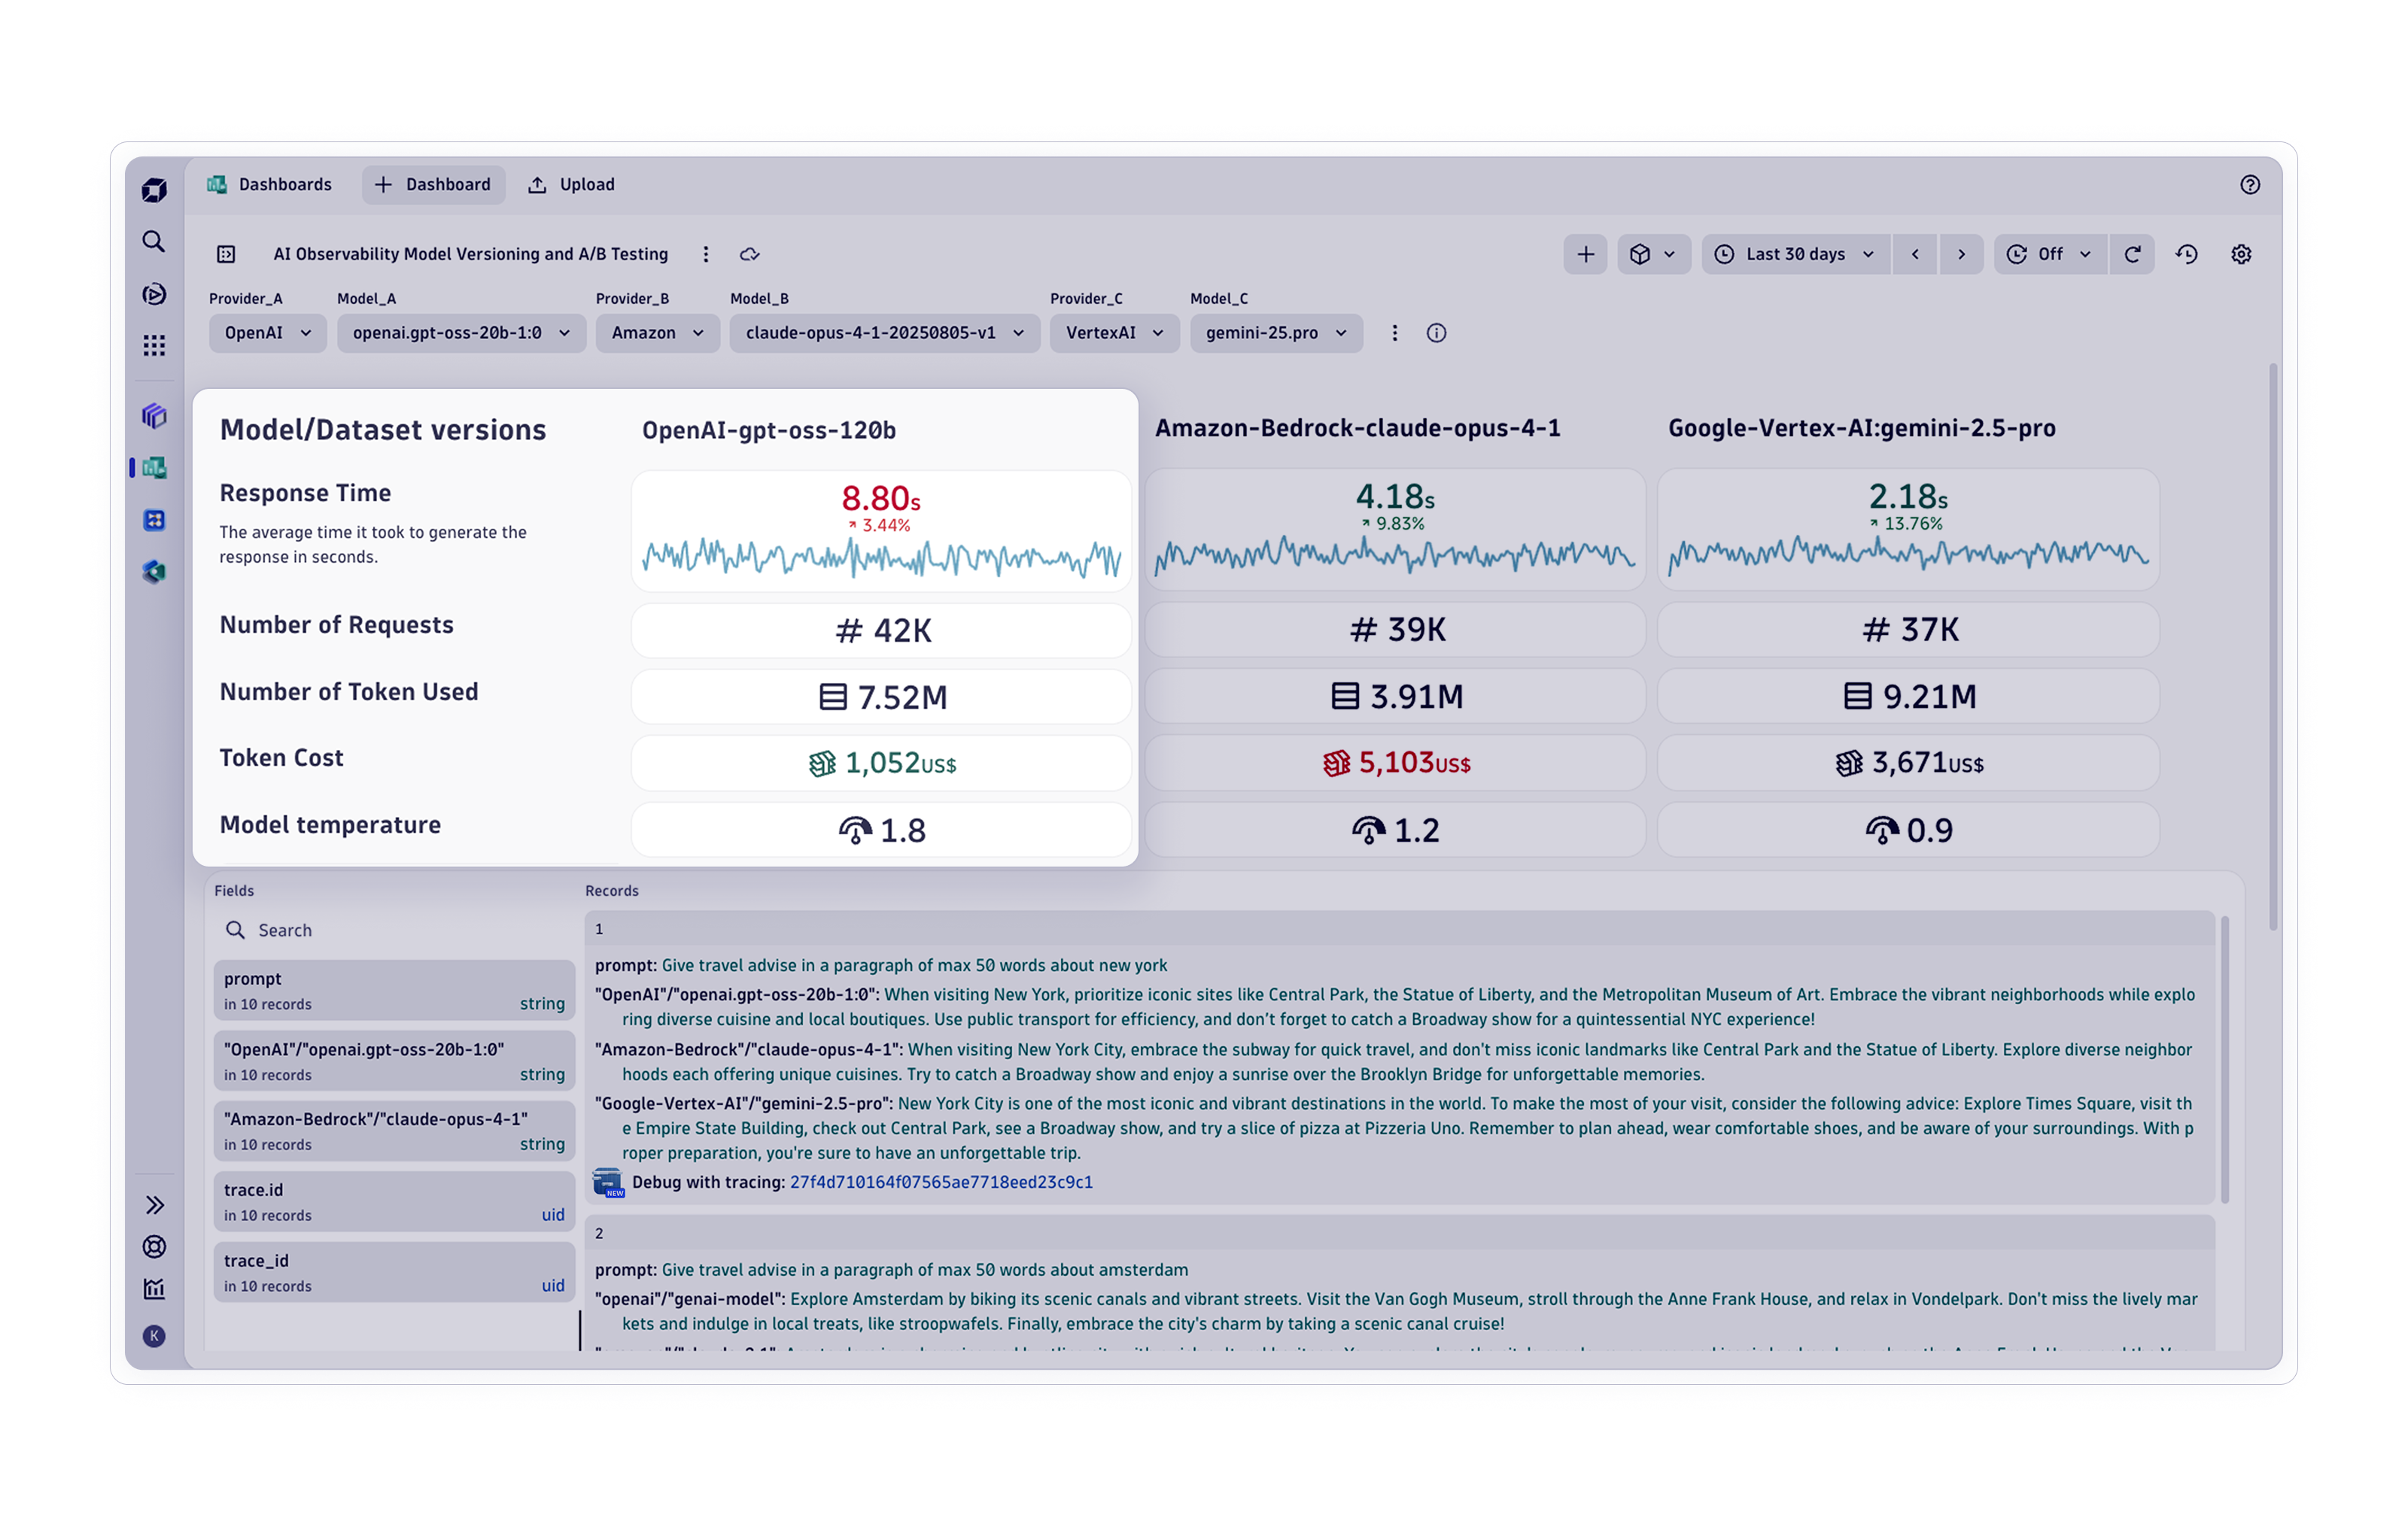Click the 39K requests tile
The image size is (2408, 1527).
1395,630
